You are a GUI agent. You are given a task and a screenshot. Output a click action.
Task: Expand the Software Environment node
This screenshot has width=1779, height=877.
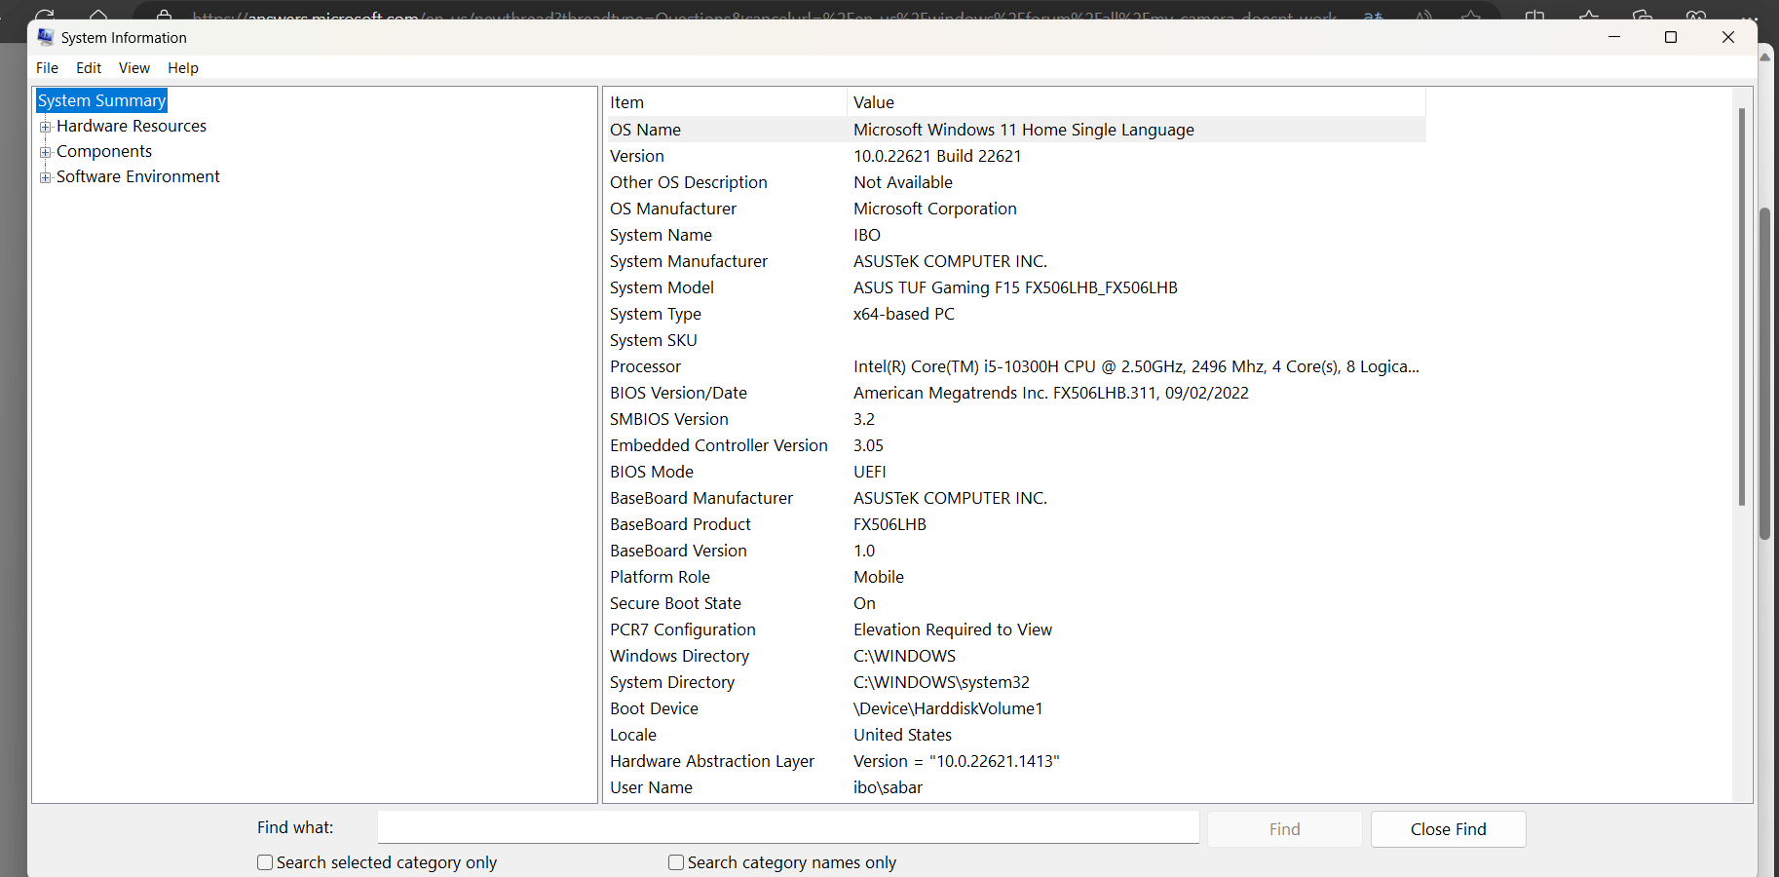pos(45,177)
